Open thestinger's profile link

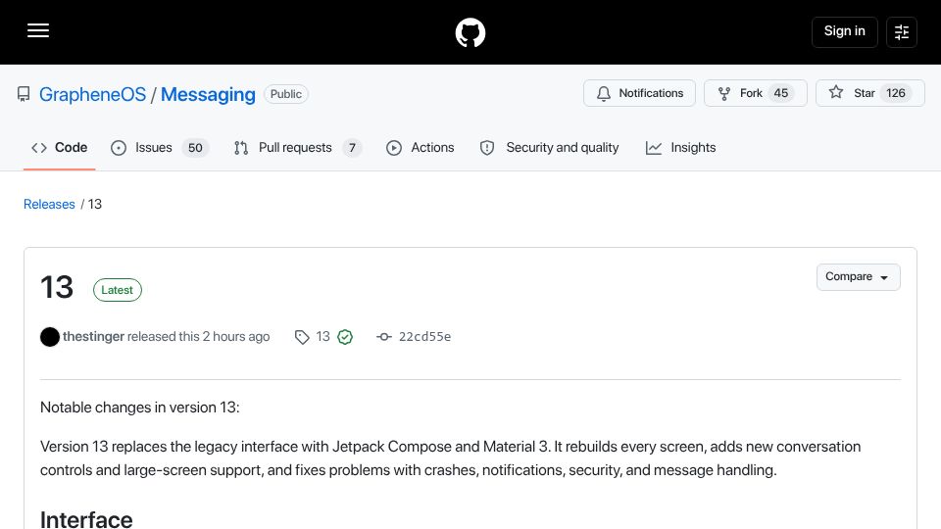(x=93, y=336)
